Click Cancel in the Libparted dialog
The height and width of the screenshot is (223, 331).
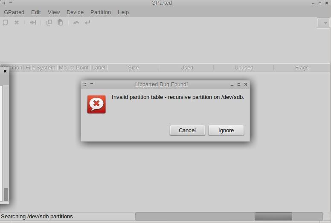pos(187,130)
